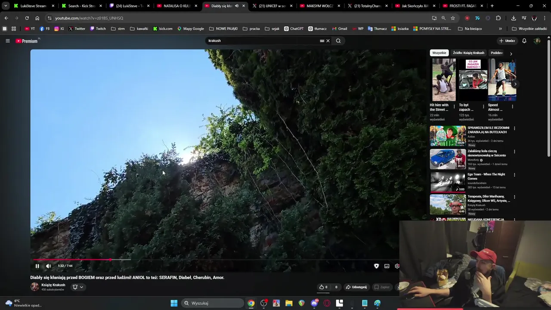Viewport: 551px width, 310px height.
Task: Switch to the '(21) UNICEF w ser' browser tab
Action: point(272,6)
